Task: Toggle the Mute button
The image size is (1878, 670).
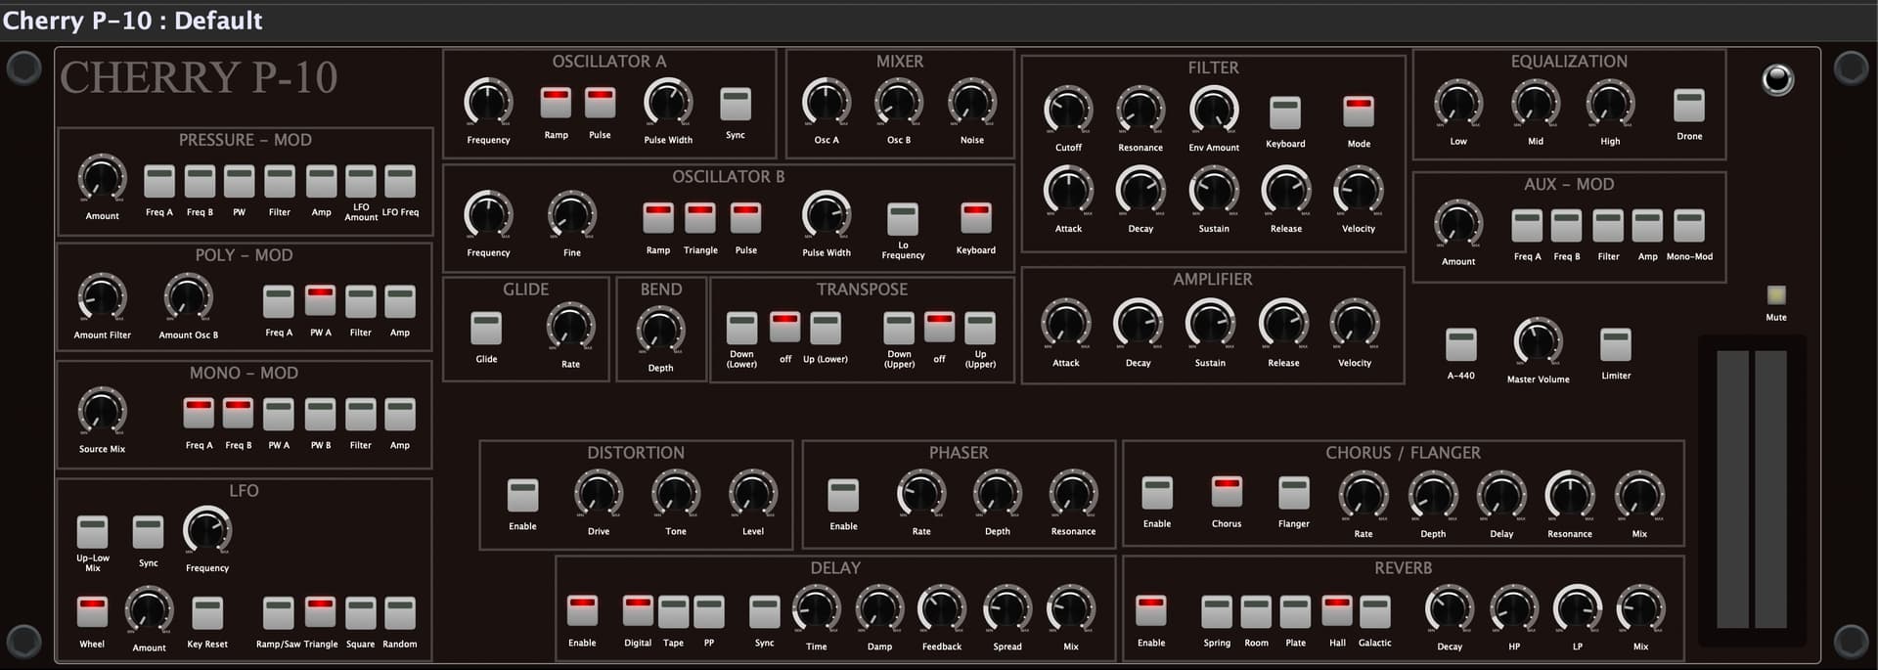Action: pyautogui.click(x=1776, y=294)
